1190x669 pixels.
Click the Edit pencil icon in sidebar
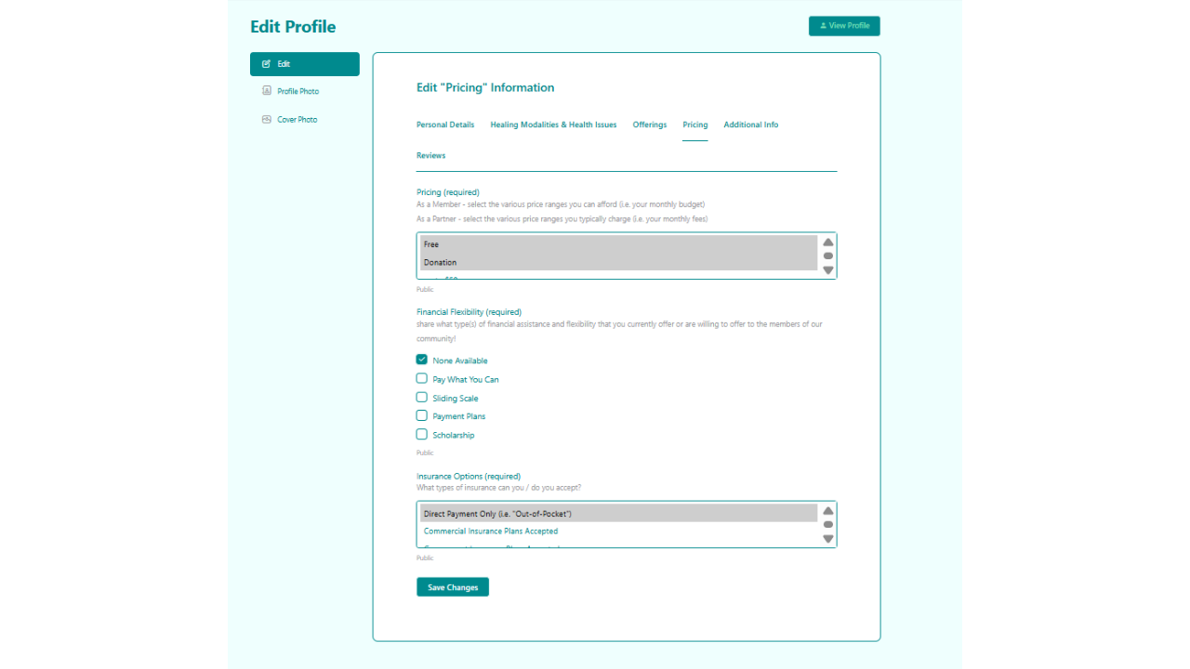coord(267,64)
